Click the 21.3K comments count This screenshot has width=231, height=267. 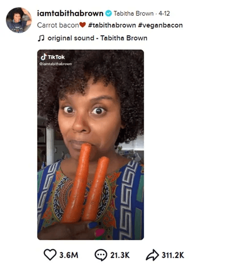coord(120,255)
